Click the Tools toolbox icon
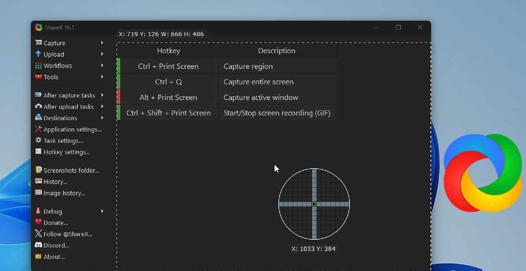Viewport: 526px width, 271px height. [x=38, y=77]
